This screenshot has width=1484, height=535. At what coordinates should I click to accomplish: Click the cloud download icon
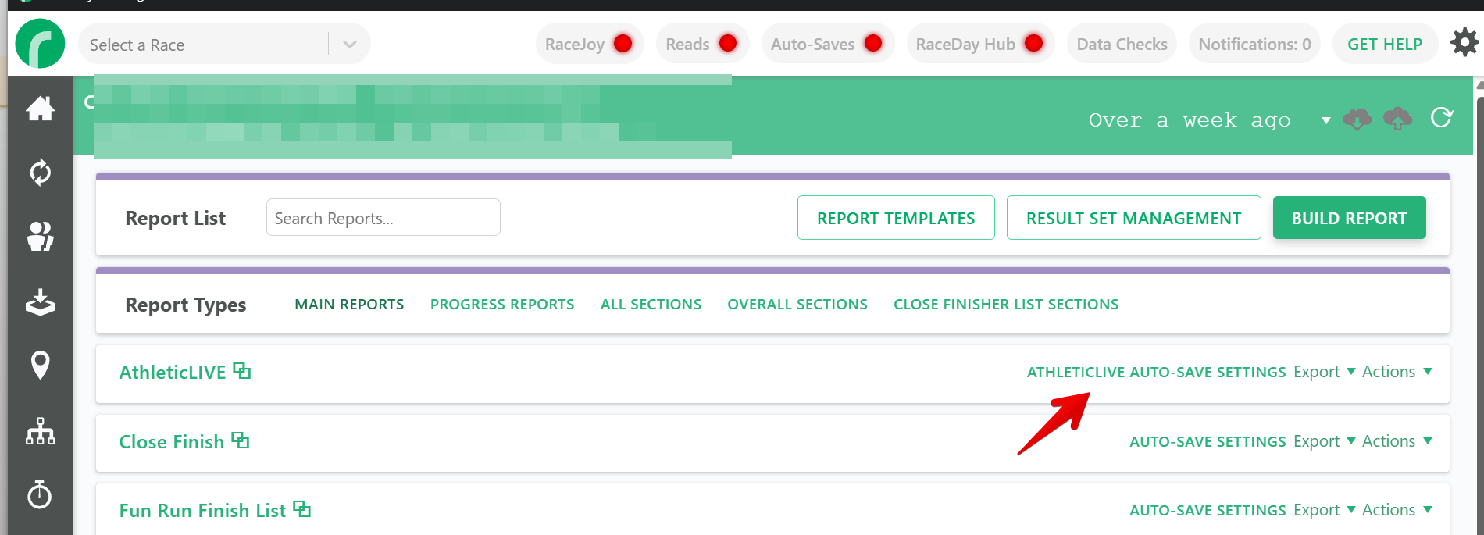coord(1357,119)
